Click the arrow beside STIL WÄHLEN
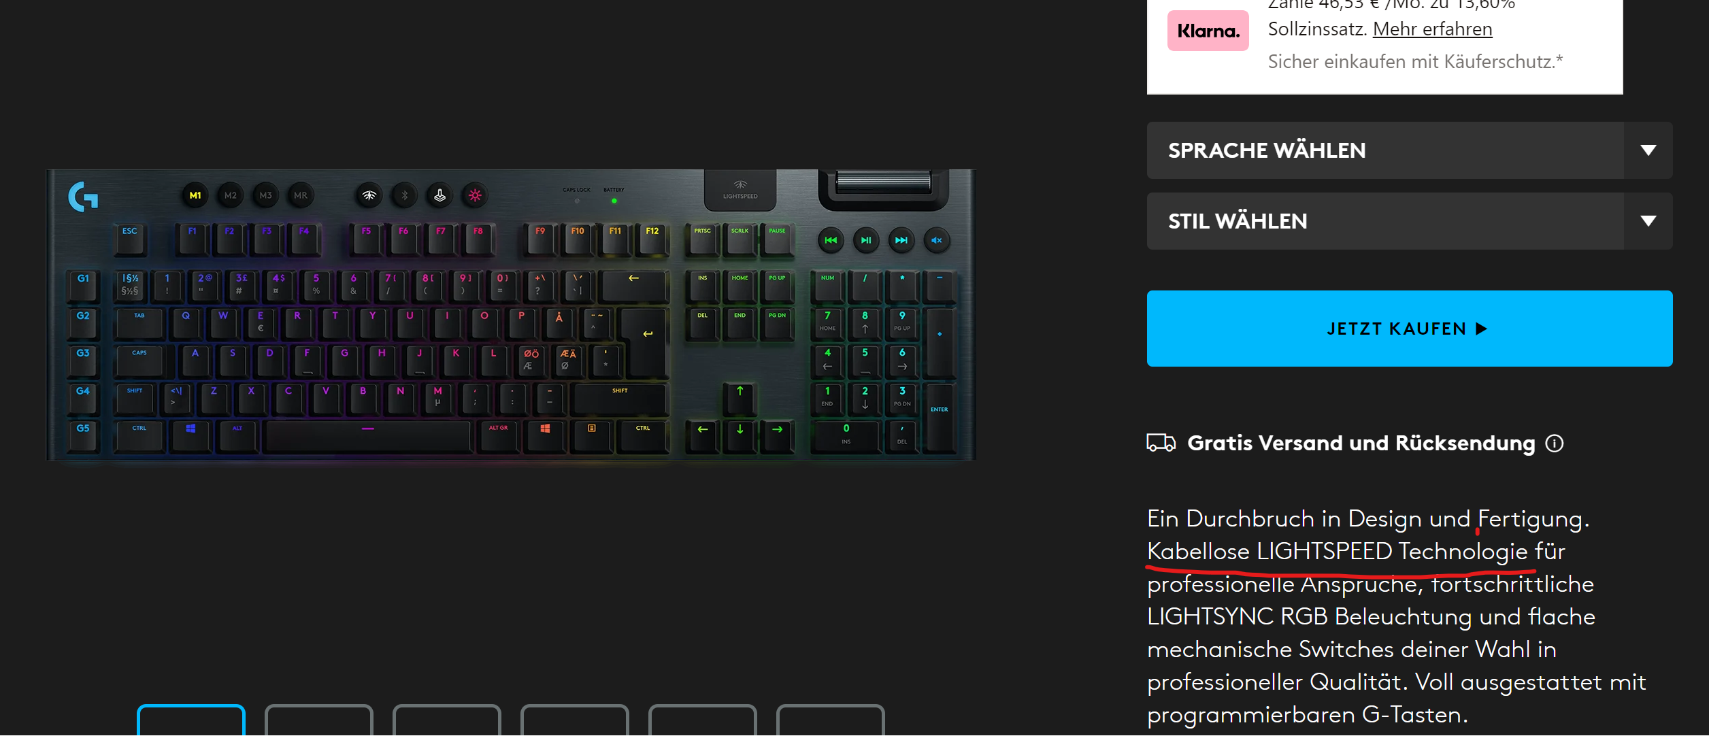The height and width of the screenshot is (736, 1709). click(1648, 221)
